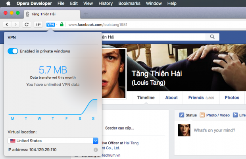Open a new tab with plus button
Viewport: 246px width, 159px height.
[x=86, y=14]
